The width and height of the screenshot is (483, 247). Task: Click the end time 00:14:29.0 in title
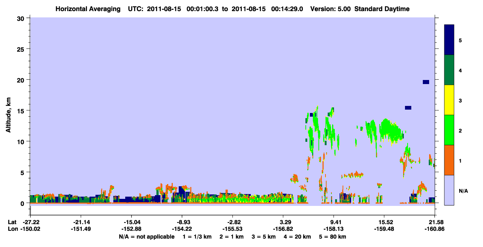(x=287, y=9)
